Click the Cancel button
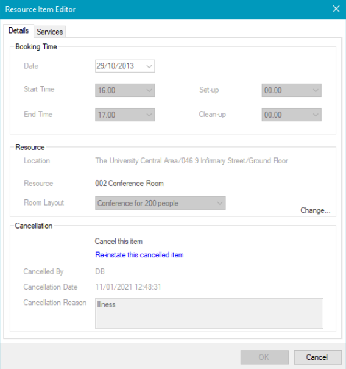346x369 pixels. (317, 357)
